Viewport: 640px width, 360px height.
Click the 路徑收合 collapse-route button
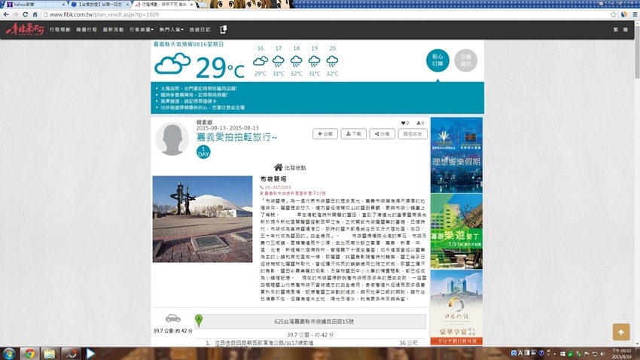(413, 134)
